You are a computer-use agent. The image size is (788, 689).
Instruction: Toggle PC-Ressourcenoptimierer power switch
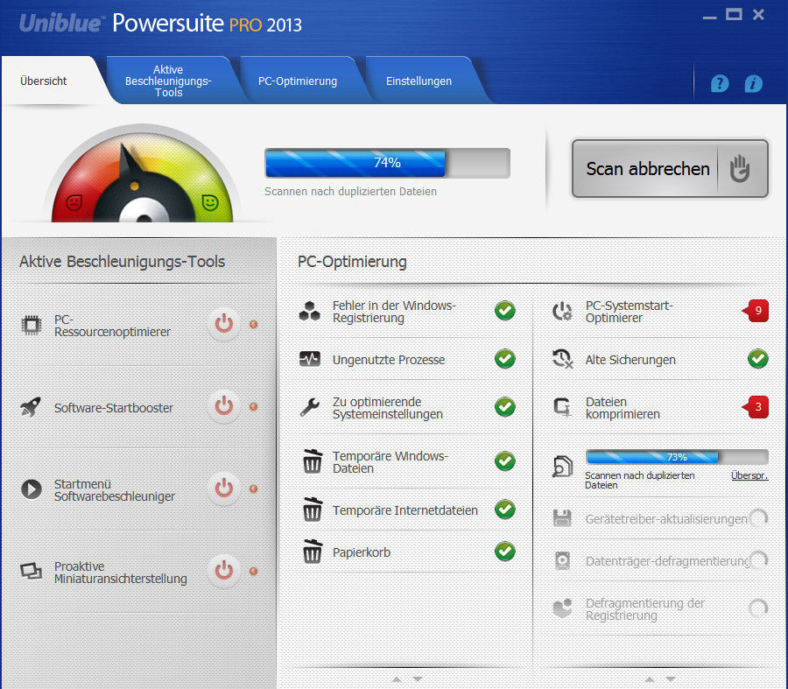coord(224,324)
